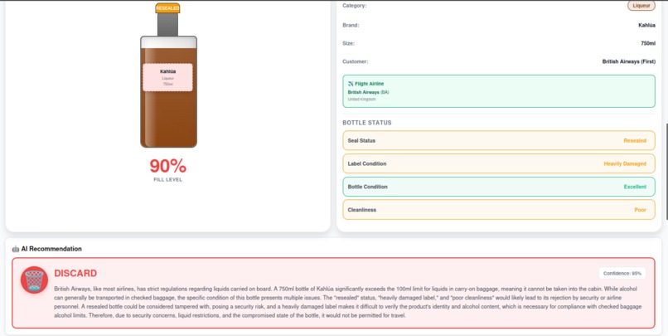Click the 'Excellent' bottle condition value
This screenshot has width=668, height=336.
[635, 187]
